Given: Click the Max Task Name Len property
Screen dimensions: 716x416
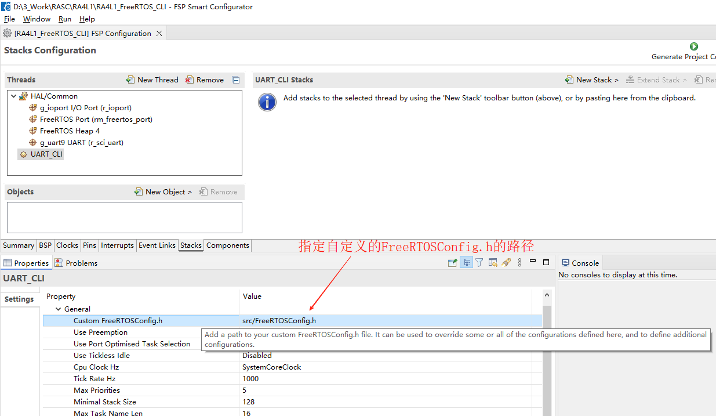Looking at the screenshot, I should (108, 413).
